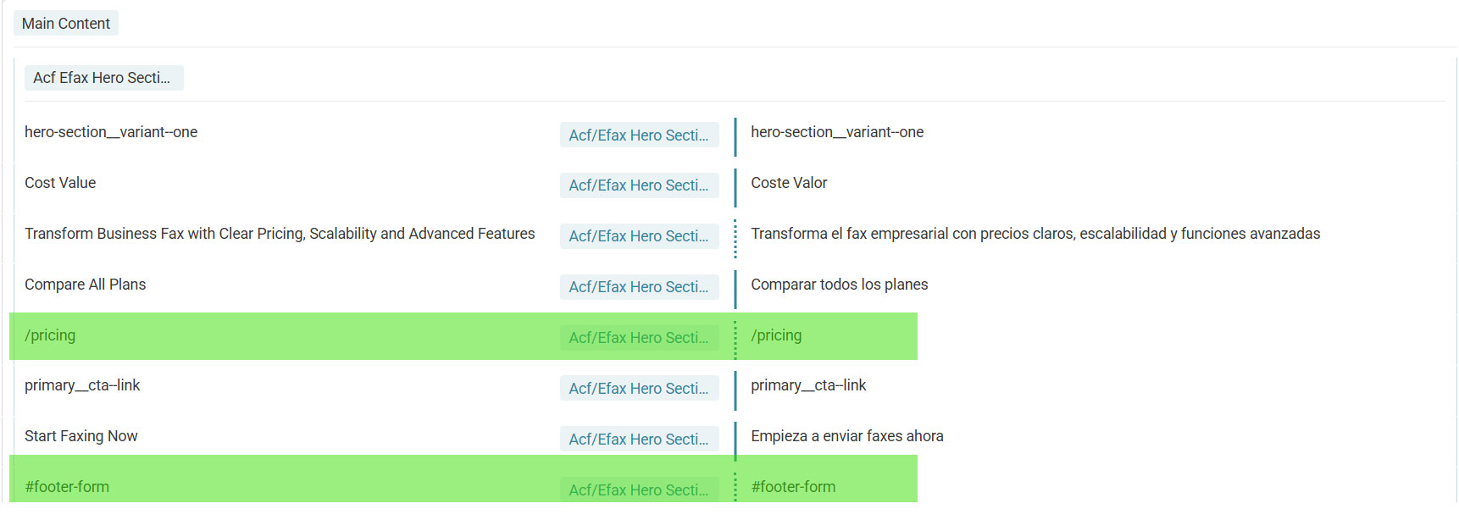The width and height of the screenshot is (1459, 531).
Task: Select the Acf Efax Hero Secti... group label
Action: click(x=103, y=78)
